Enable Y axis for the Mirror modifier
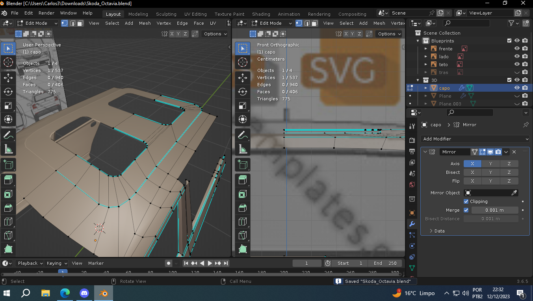The image size is (533, 301). pos(490,164)
